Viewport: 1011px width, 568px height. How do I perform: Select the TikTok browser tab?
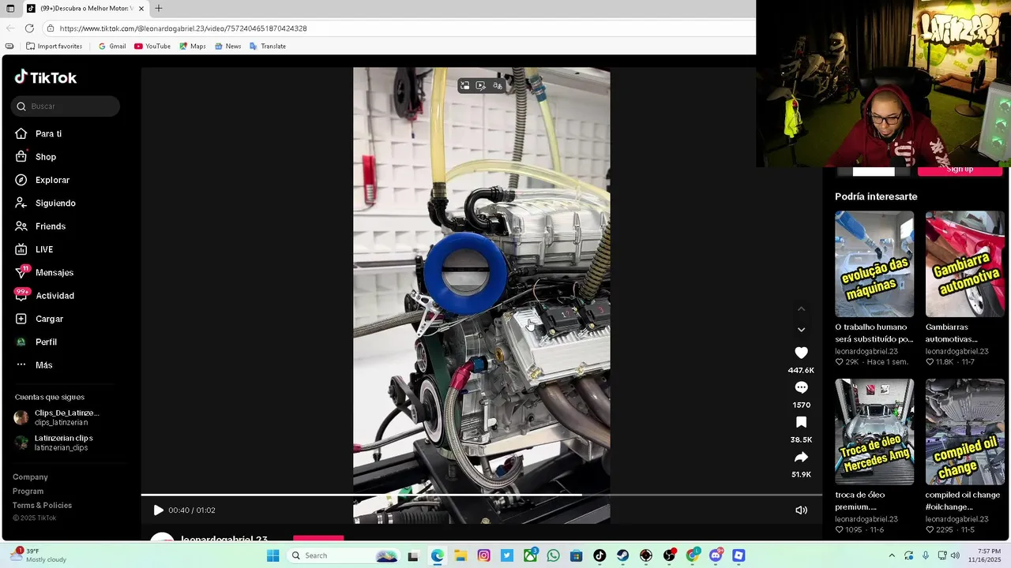[x=85, y=9]
